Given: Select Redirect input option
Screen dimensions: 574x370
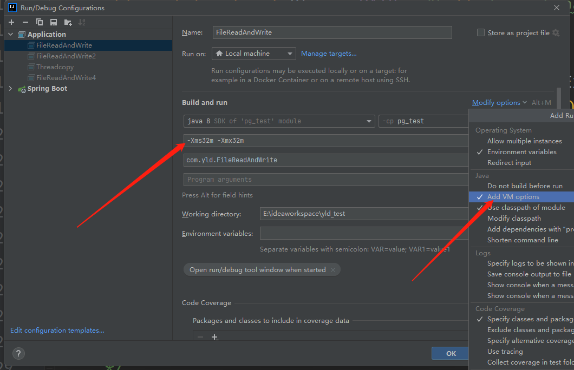Looking at the screenshot, I should pyautogui.click(x=521, y=162).
